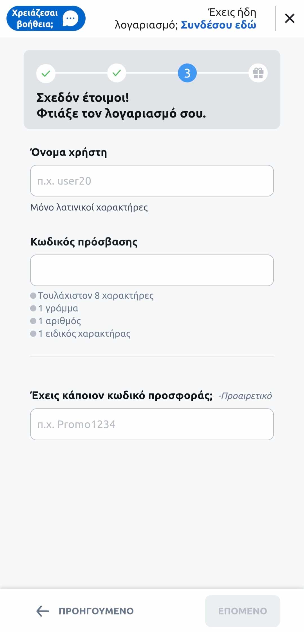304x632 pixels.
Task: Go back to completed step one checkmark
Action: pyautogui.click(x=46, y=73)
